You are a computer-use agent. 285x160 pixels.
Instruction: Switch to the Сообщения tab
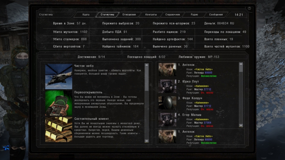coord(216,14)
